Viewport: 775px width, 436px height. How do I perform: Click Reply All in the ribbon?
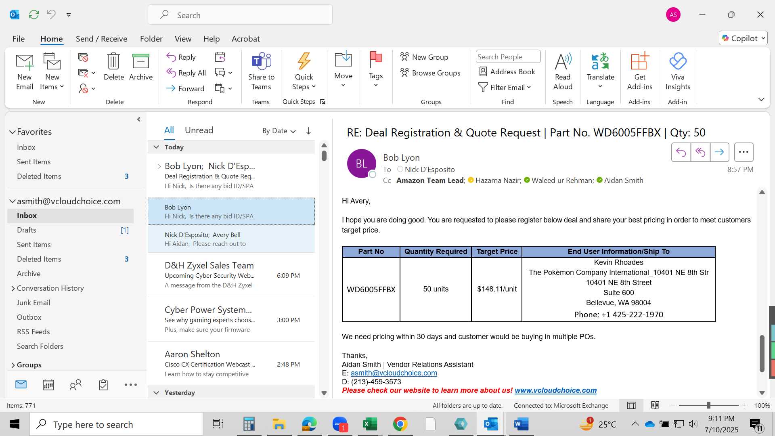(x=186, y=73)
